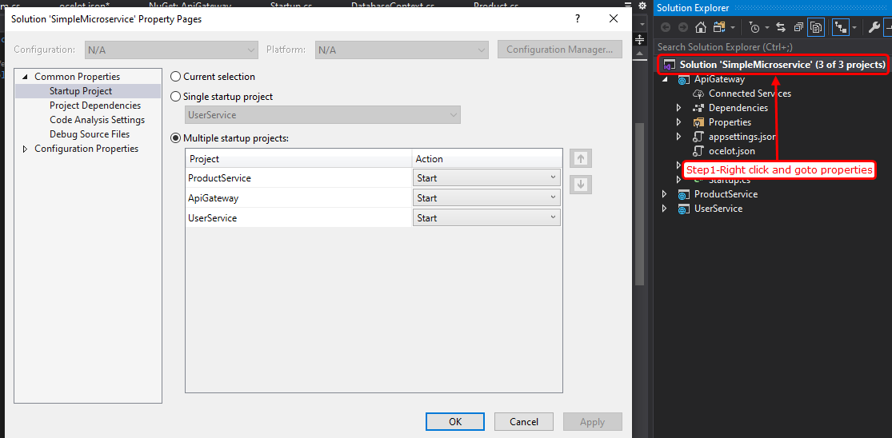Click the OK button
Image resolution: width=892 pixels, height=438 pixels.
click(454, 421)
